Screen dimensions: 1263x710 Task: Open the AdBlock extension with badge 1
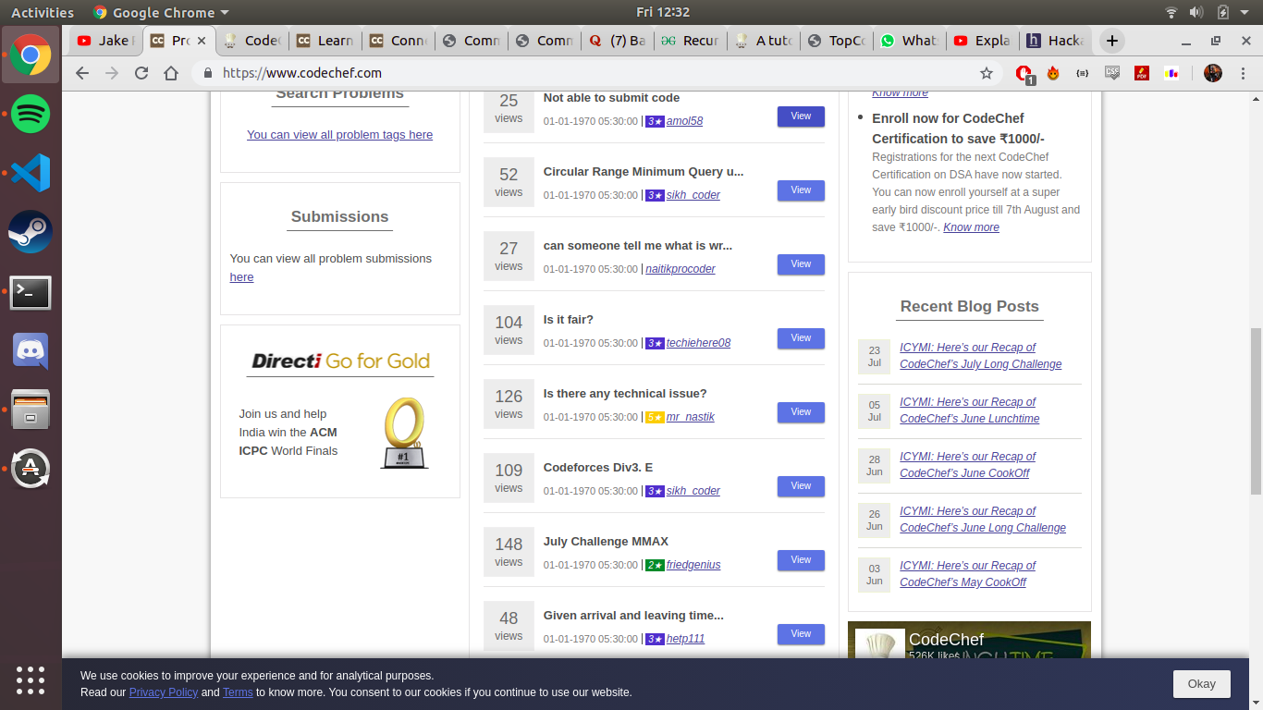[x=1024, y=74]
